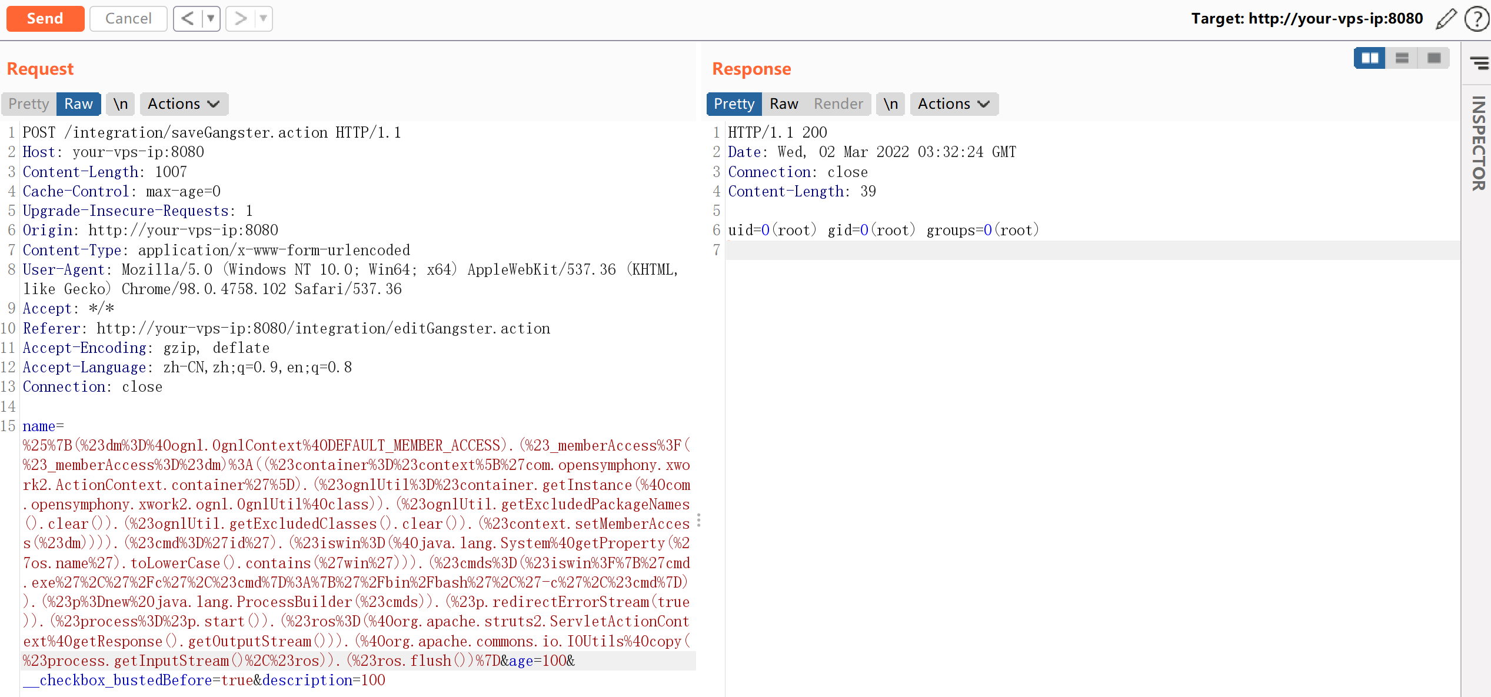Expand the request Actions dropdown
This screenshot has width=1491, height=697.
[184, 104]
